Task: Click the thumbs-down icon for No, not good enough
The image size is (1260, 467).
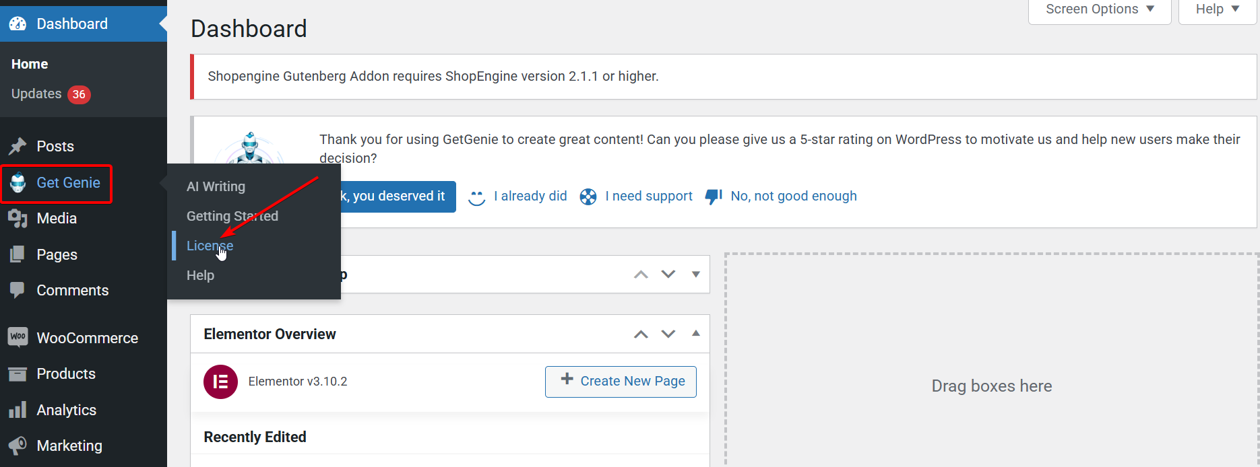Action: coord(712,196)
